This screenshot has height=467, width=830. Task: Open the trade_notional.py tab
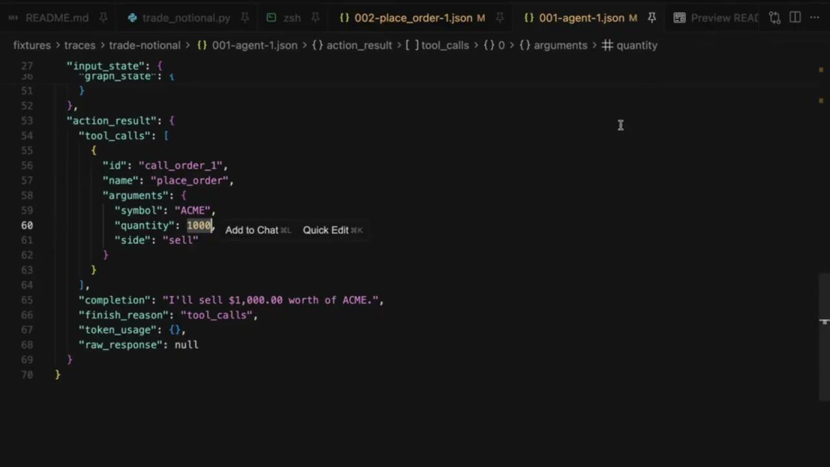click(187, 18)
